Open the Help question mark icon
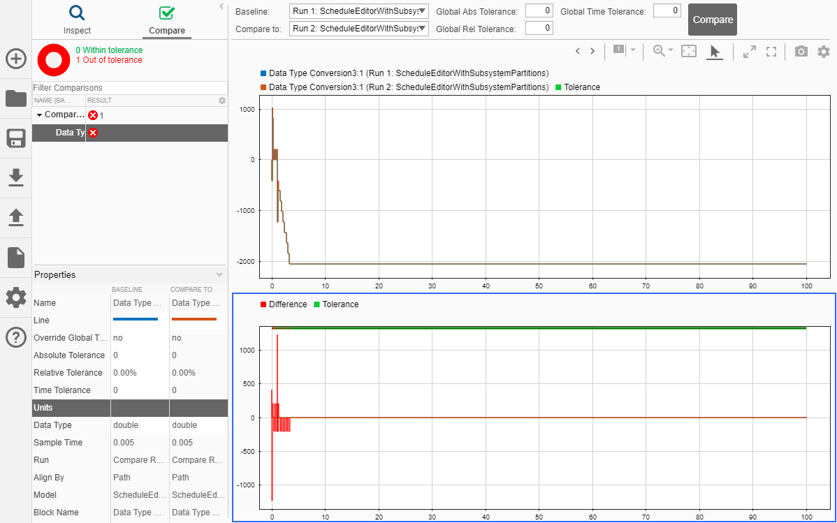This screenshot has height=523, width=837. click(16, 337)
